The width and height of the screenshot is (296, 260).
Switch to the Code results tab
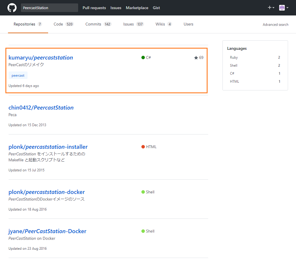click(x=63, y=24)
